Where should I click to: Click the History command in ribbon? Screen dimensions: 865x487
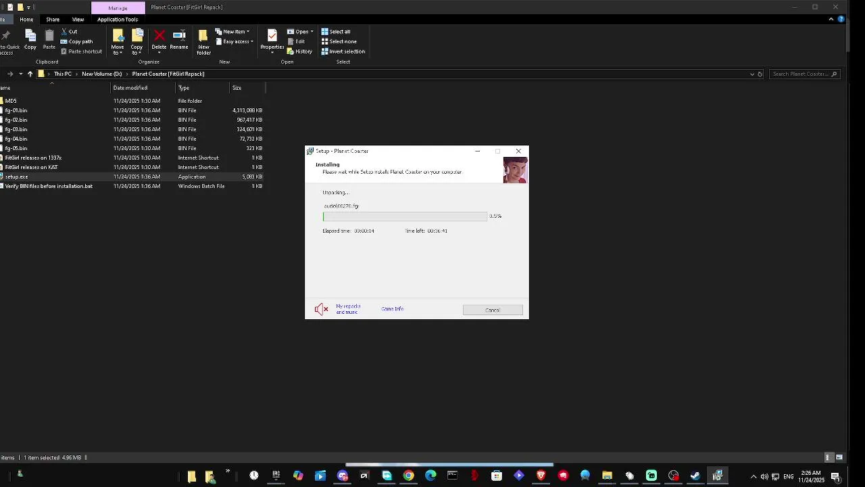coord(299,51)
